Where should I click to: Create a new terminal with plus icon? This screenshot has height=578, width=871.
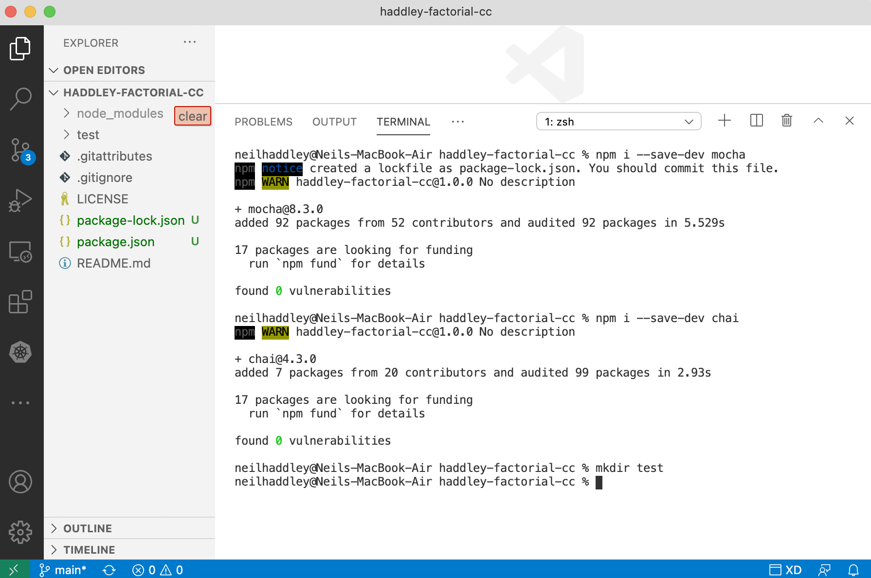(725, 121)
